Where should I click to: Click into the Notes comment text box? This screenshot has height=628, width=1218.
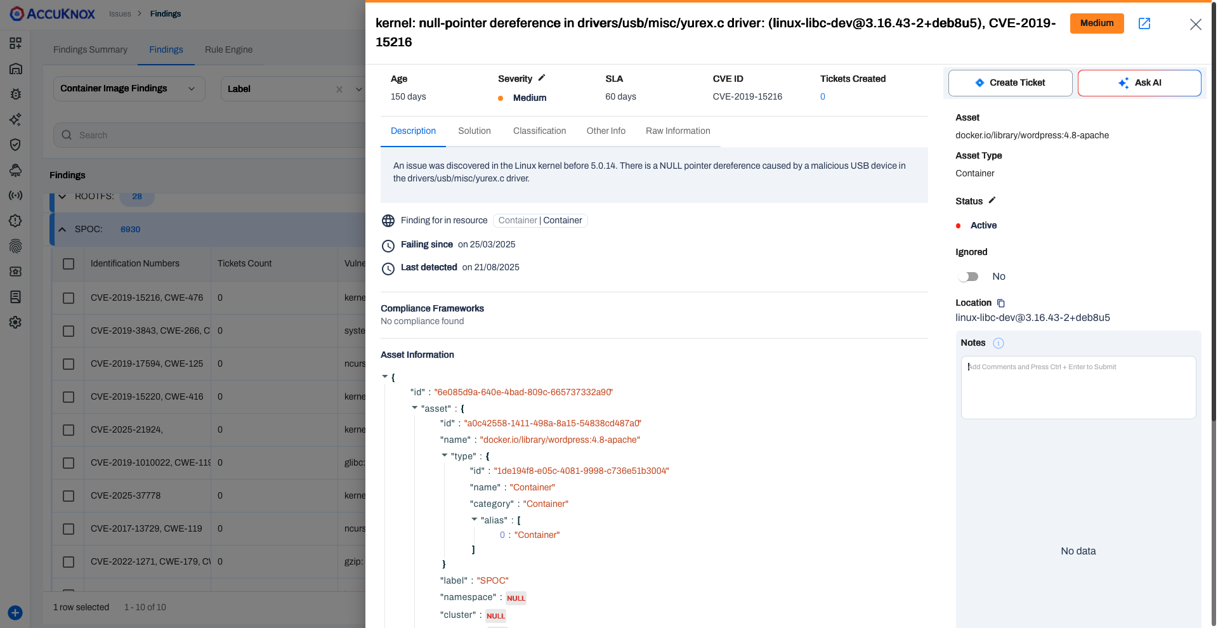pos(1078,387)
